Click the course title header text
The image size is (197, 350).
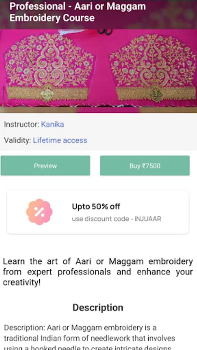(77, 12)
